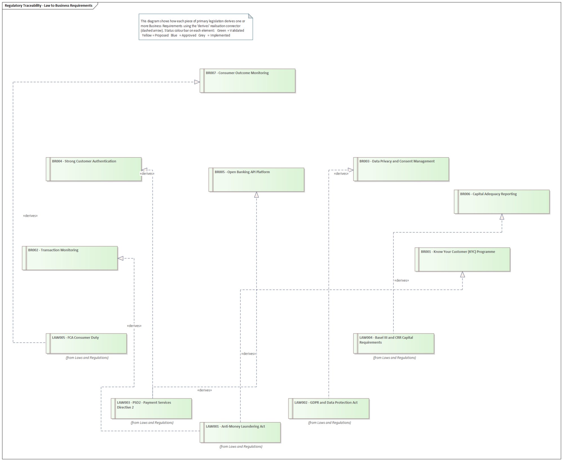Select BR002 Transaction Monitoring element
The image size is (563, 461).
pyautogui.click(x=70, y=258)
